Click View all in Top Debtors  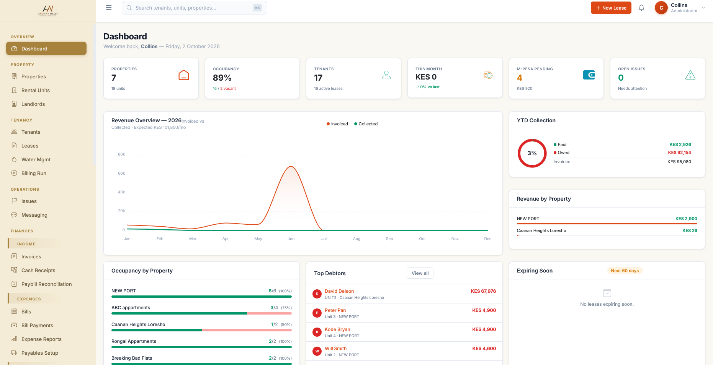point(420,273)
